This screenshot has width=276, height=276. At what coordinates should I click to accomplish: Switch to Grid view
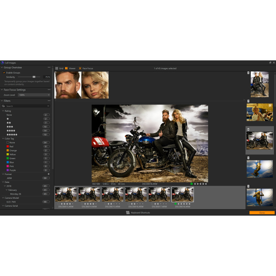coord(59,68)
